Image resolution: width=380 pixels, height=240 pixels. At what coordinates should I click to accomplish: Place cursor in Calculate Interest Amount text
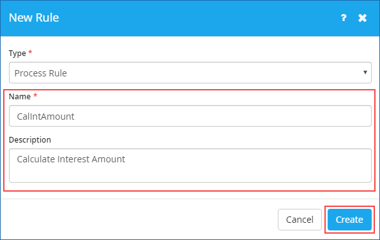[71, 159]
